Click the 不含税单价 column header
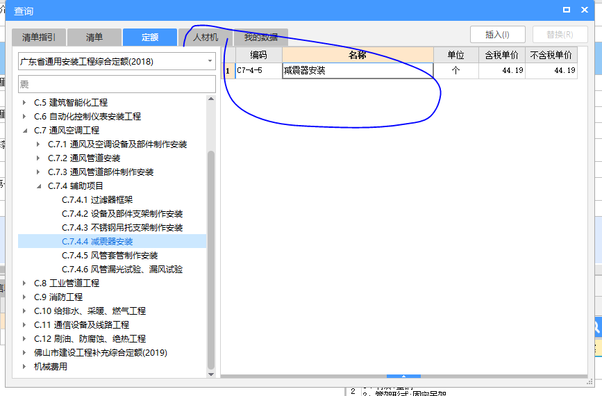Viewport: 602px width, 396px height. tap(551, 55)
